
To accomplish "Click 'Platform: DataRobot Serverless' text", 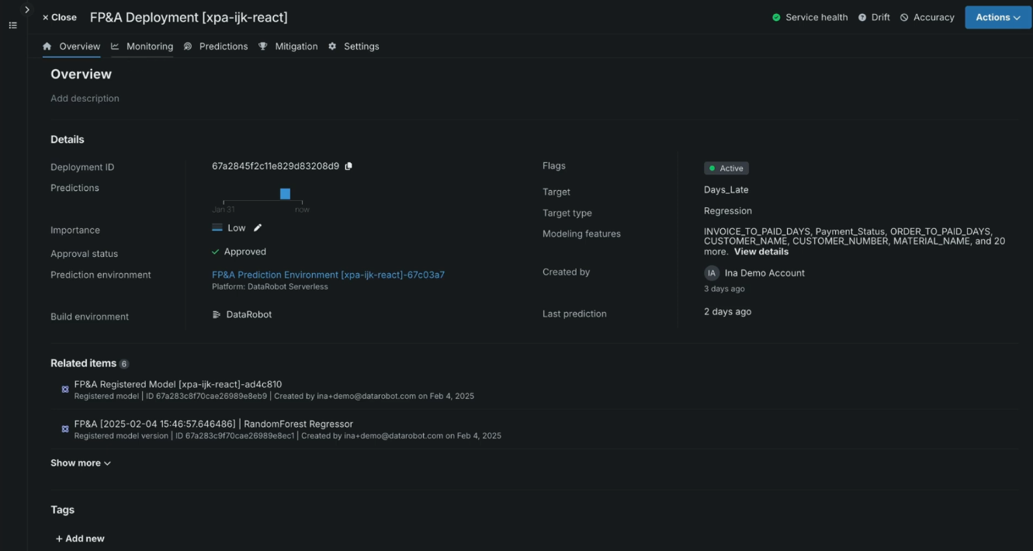I will click(x=270, y=286).
